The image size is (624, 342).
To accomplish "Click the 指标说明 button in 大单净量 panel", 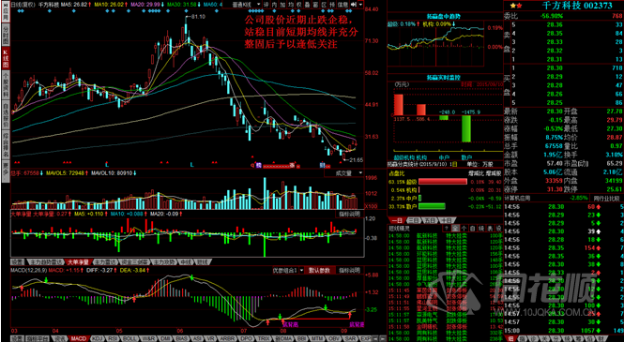I will tap(349, 214).
